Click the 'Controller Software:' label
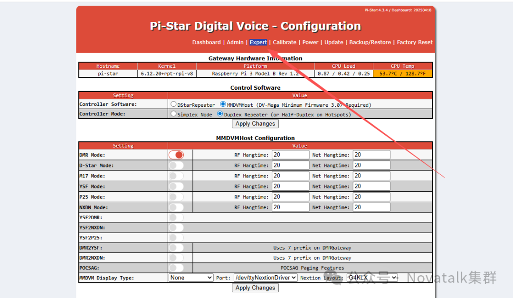Viewport: 513px width, 298px height. tap(108, 104)
